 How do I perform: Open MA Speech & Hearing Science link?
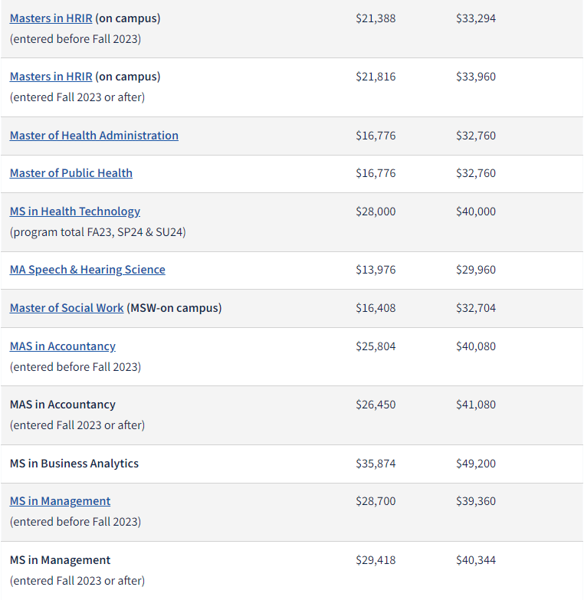pos(87,270)
